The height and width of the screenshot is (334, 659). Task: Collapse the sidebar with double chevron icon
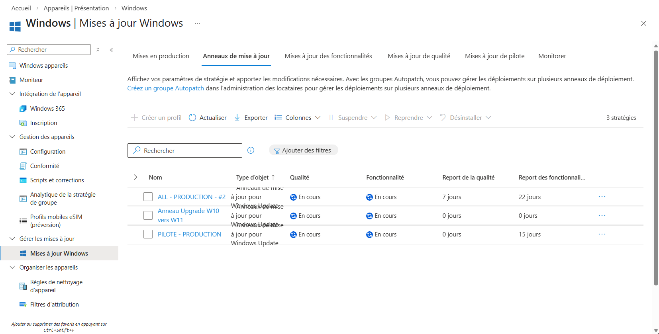tap(112, 50)
